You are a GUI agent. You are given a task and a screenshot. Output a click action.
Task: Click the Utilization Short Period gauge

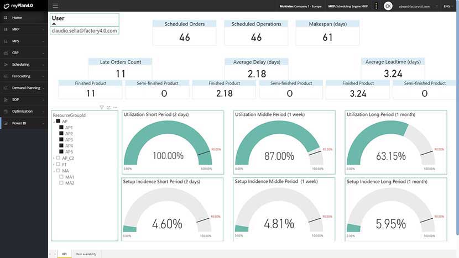[x=173, y=143]
